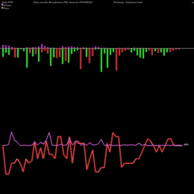Click the MunafaSutra charts for POCHIRAJU heading
This screenshot has width=194, height=194.
point(63,2)
